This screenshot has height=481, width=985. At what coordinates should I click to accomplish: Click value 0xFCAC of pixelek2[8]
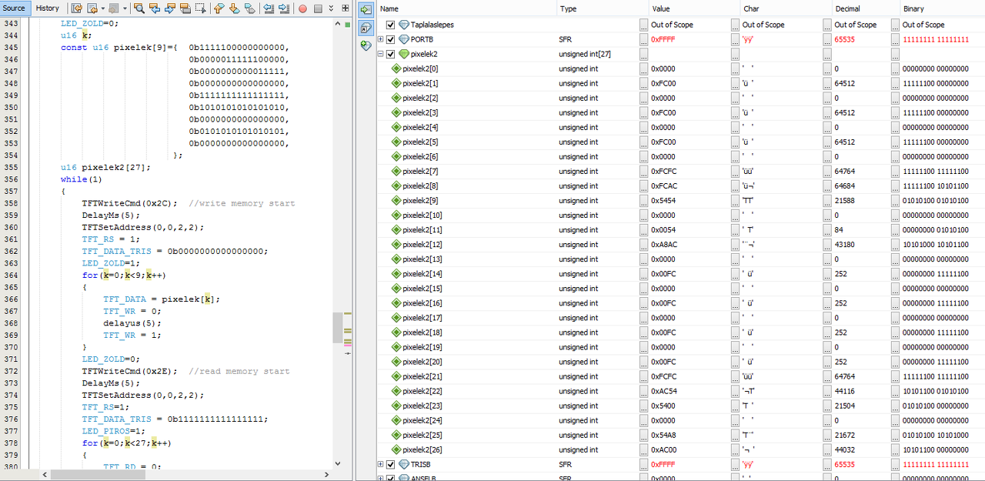[663, 185]
